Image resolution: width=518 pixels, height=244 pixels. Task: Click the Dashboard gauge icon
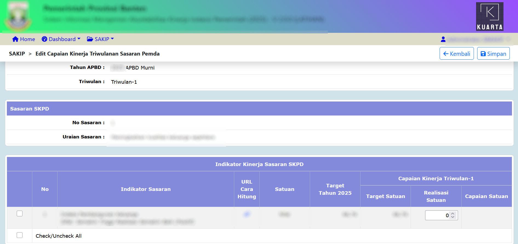(44, 39)
